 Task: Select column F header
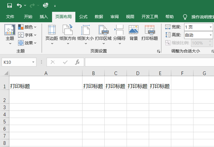pos(182,73)
